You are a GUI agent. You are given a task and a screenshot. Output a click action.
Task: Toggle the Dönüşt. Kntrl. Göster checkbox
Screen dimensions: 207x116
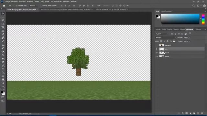click(41, 5)
